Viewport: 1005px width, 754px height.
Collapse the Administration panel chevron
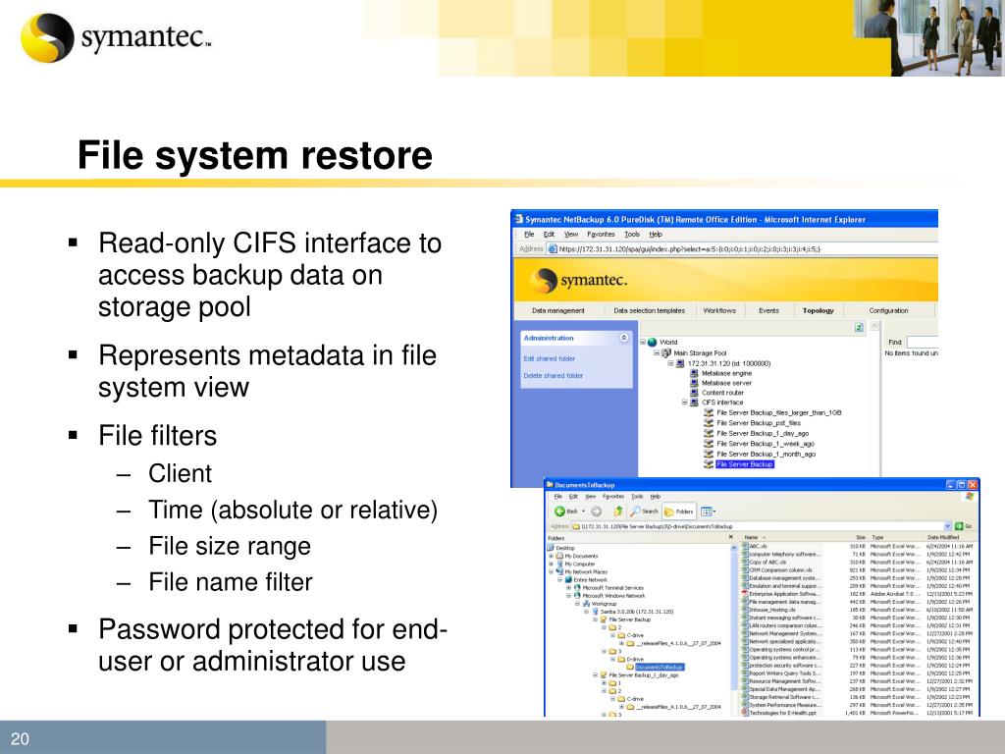point(623,338)
